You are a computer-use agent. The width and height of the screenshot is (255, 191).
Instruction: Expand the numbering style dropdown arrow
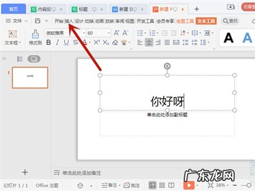[157, 33]
